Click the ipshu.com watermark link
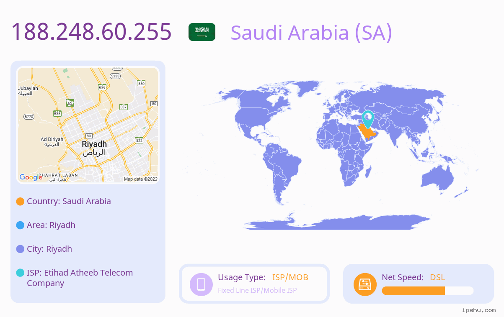This screenshot has width=504, height=317. point(479,310)
